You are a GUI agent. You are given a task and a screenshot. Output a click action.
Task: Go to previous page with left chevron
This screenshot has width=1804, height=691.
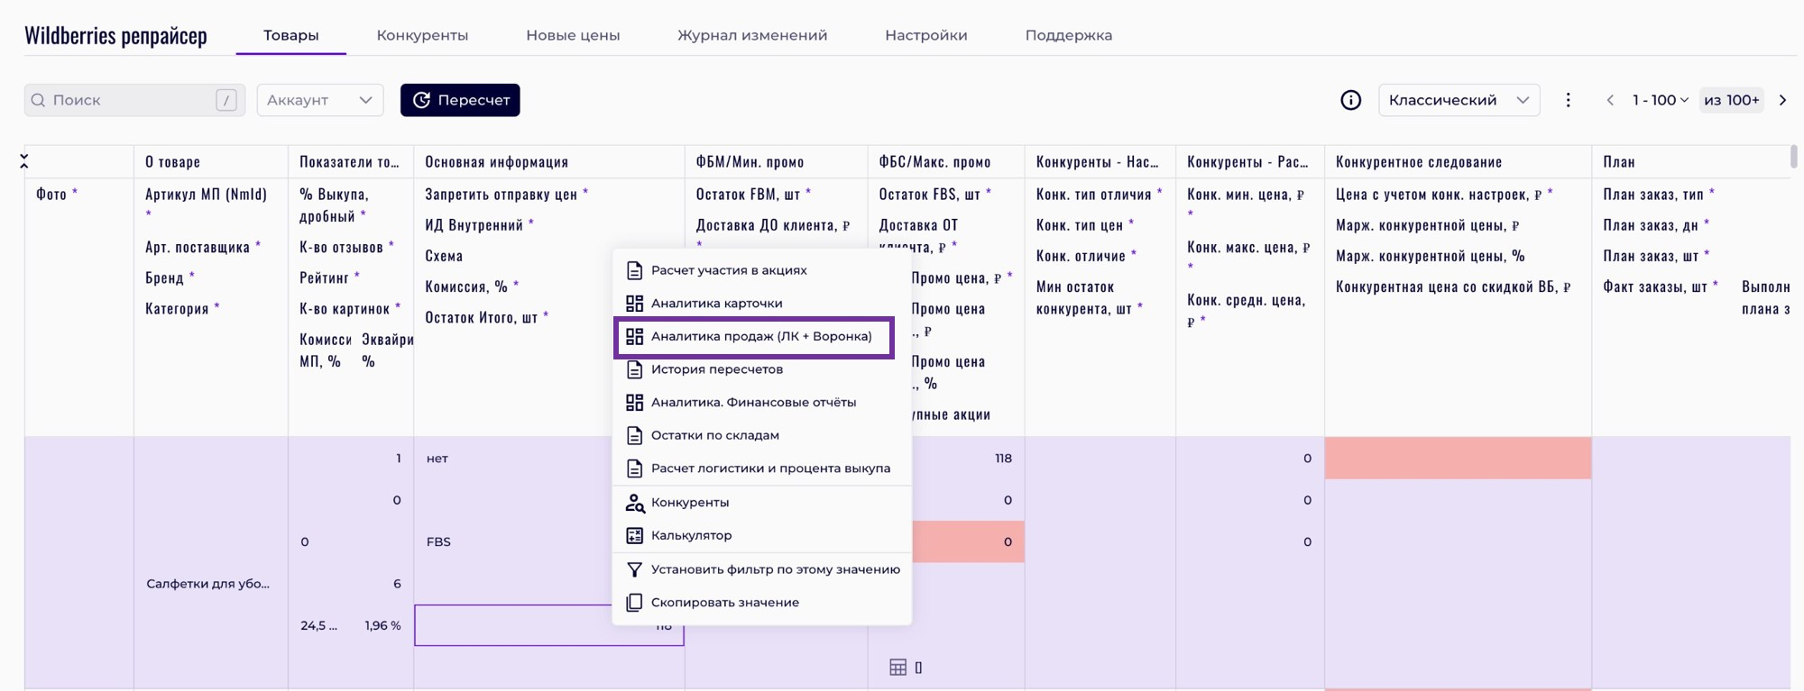[1610, 100]
